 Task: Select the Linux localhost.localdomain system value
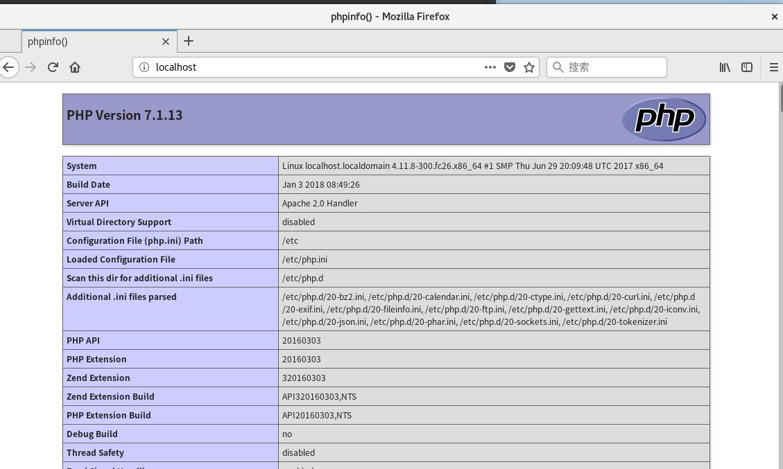tap(472, 166)
